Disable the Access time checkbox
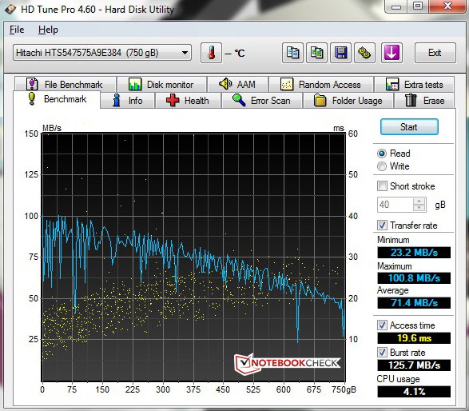This screenshot has width=469, height=411. (x=382, y=325)
